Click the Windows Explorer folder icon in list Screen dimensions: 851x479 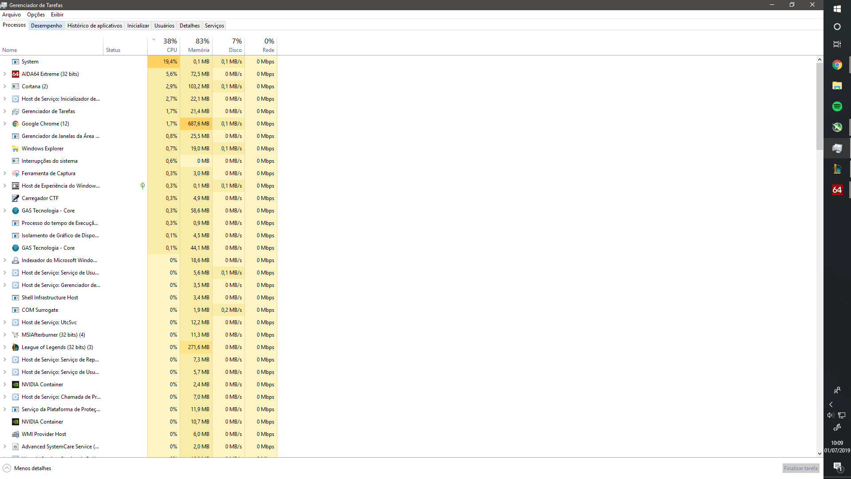(x=16, y=149)
